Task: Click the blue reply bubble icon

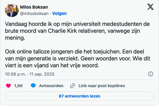Action: 33,86
